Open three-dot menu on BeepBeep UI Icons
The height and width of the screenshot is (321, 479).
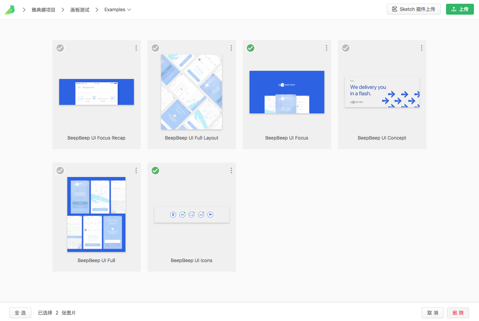(x=231, y=171)
